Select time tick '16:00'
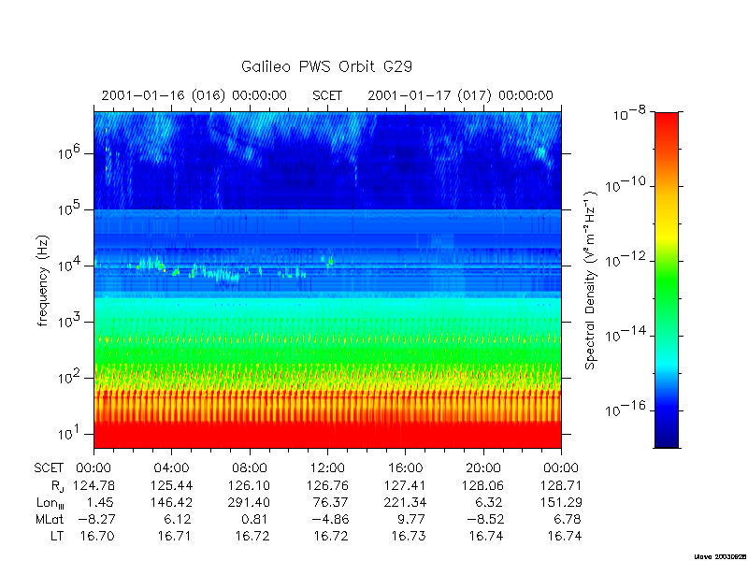Image resolution: width=748 pixels, height=561 pixels. click(x=405, y=468)
